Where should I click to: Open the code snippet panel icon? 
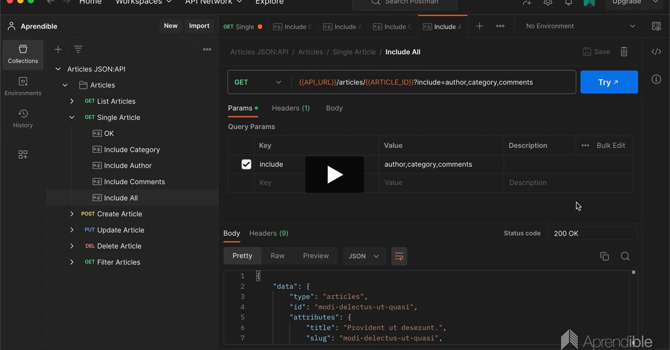pos(657,52)
